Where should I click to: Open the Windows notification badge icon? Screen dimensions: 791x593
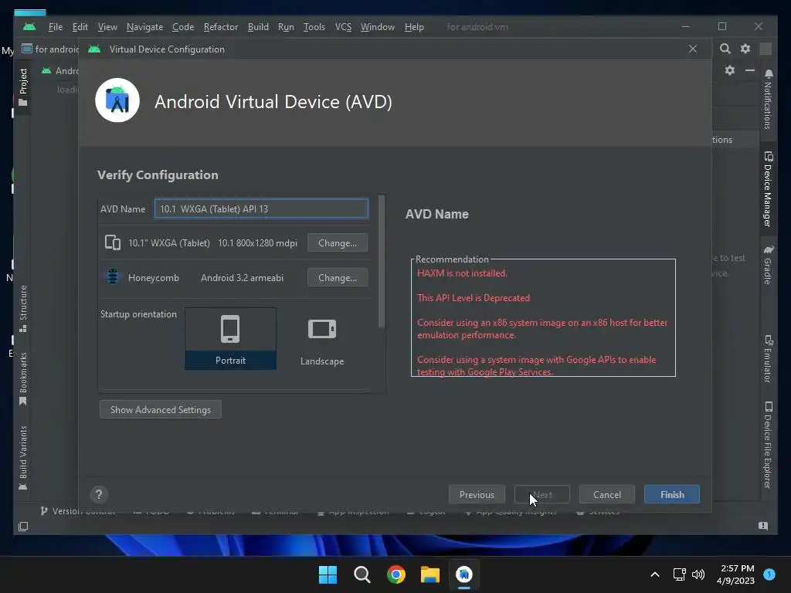click(769, 574)
